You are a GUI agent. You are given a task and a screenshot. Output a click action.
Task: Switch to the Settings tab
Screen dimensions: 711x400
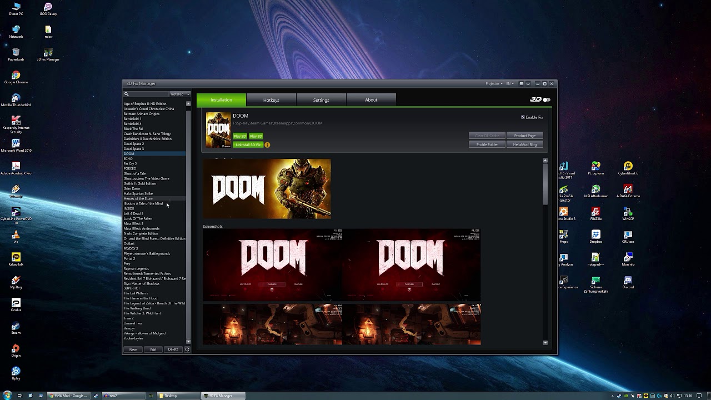pos(321,100)
